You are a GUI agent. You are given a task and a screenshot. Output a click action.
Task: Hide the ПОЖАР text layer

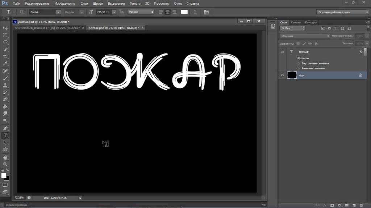point(282,52)
